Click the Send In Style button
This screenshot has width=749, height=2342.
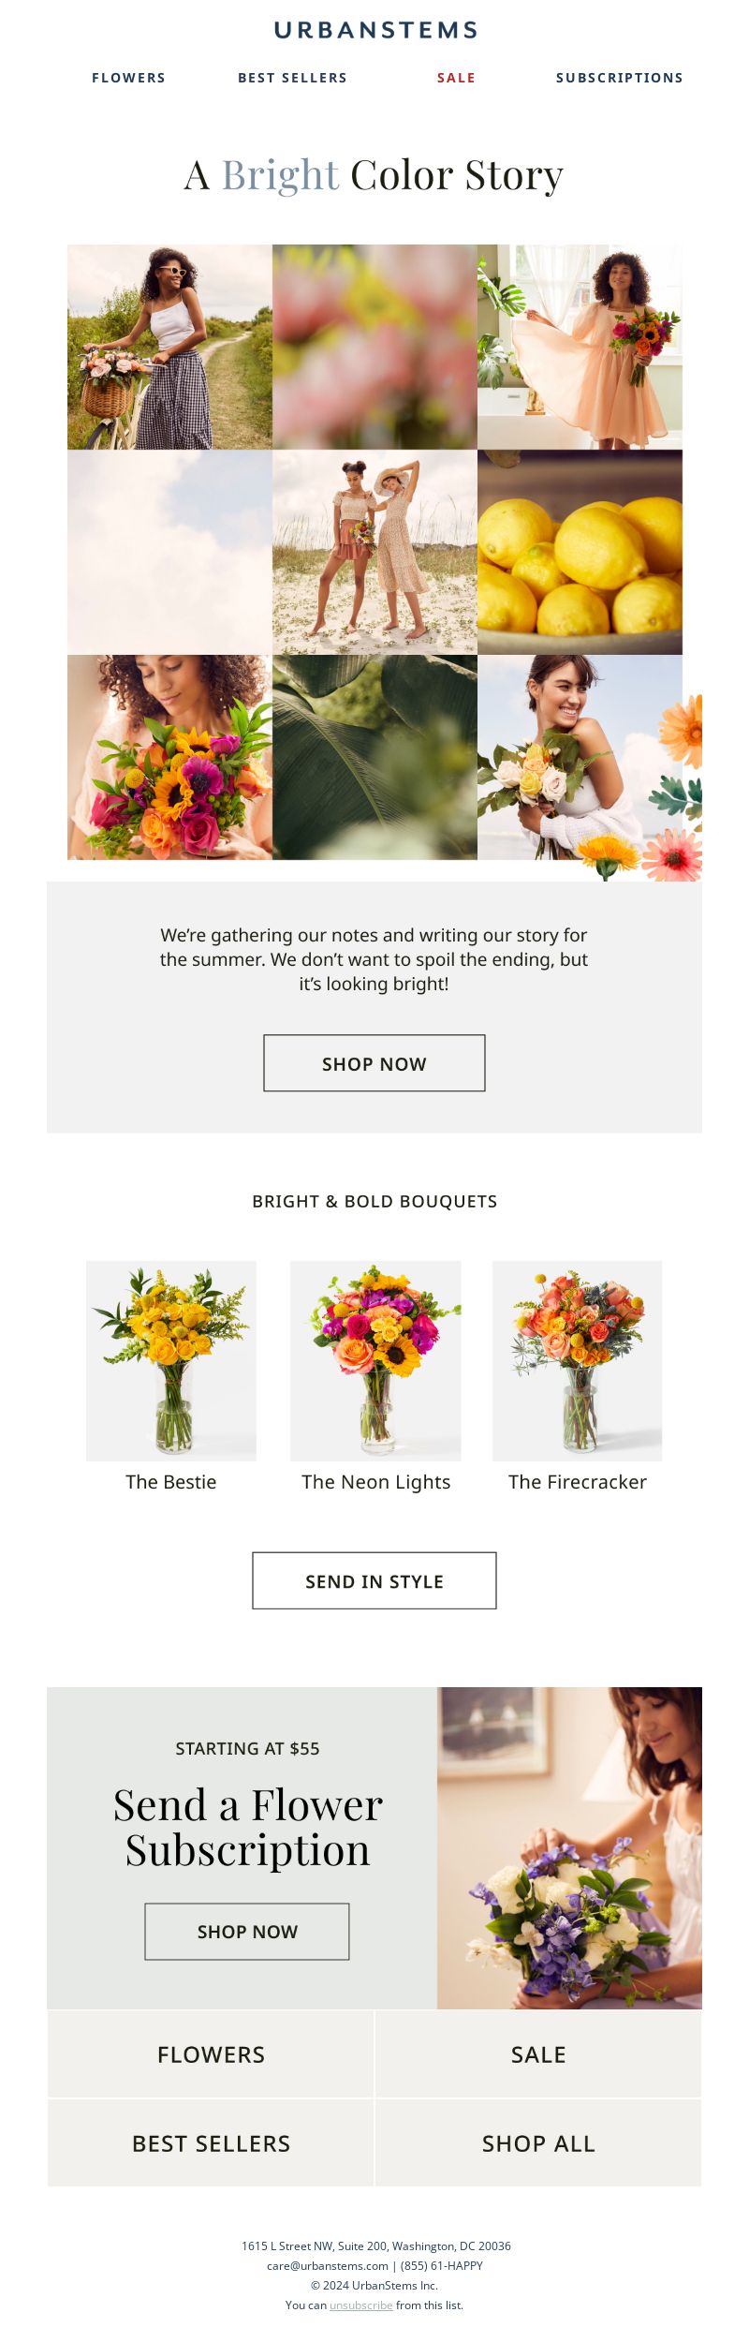(374, 1580)
